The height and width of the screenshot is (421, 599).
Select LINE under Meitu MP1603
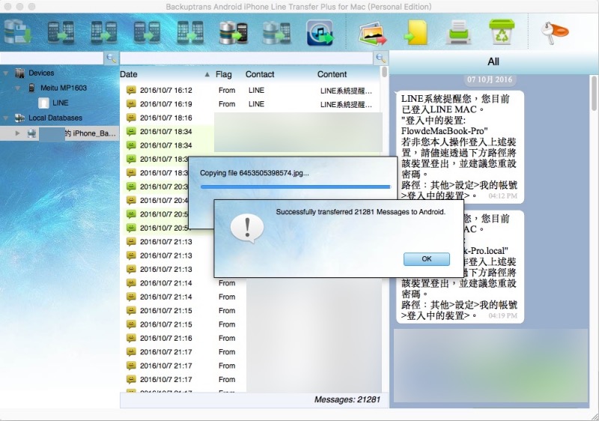click(x=61, y=103)
